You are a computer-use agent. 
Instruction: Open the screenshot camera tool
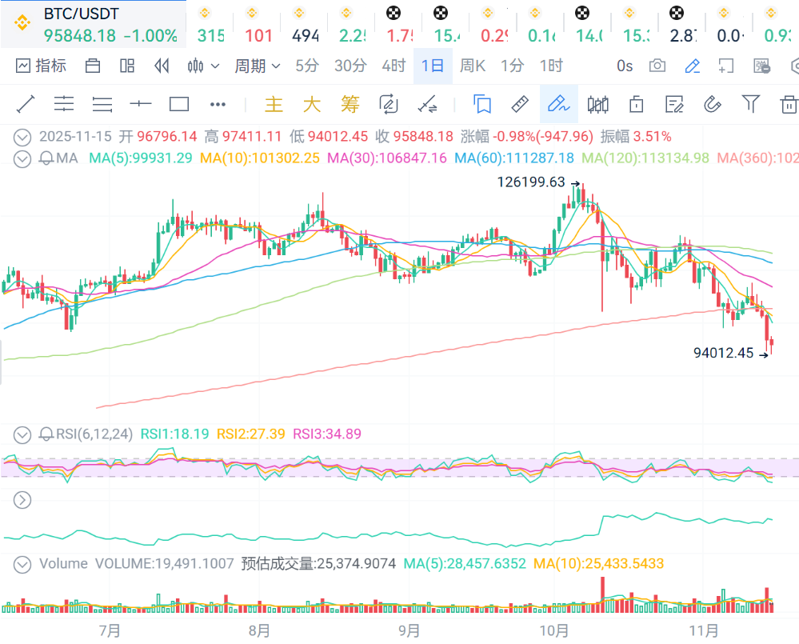[657, 66]
